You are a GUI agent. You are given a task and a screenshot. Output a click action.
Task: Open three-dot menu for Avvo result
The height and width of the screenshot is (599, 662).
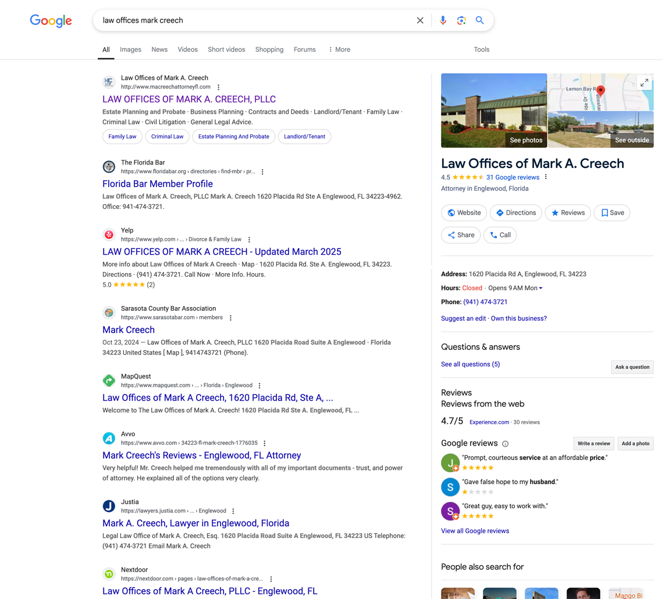(264, 443)
